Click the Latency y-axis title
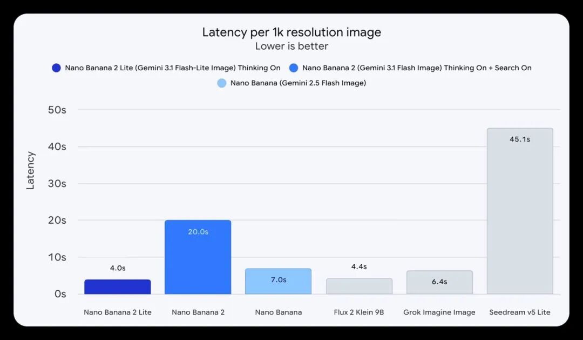 point(30,171)
